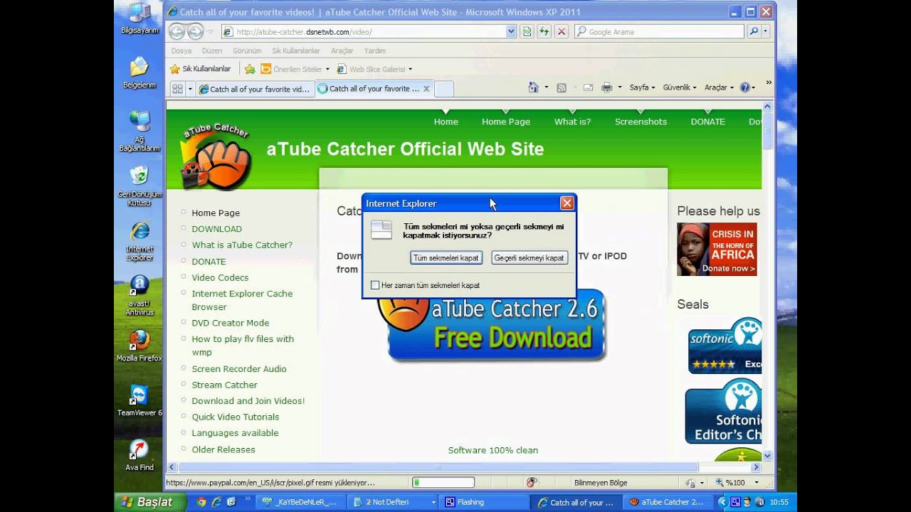
Task: Click the Print icon in command bar
Action: click(606, 87)
